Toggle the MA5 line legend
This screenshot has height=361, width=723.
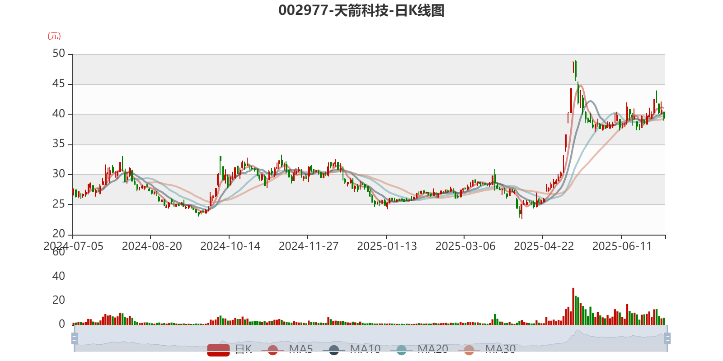[x=287, y=349]
